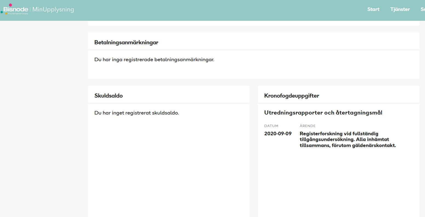Click the 'inget registrerat skuldsaldo' message
The image size is (425, 217).
tap(136, 113)
